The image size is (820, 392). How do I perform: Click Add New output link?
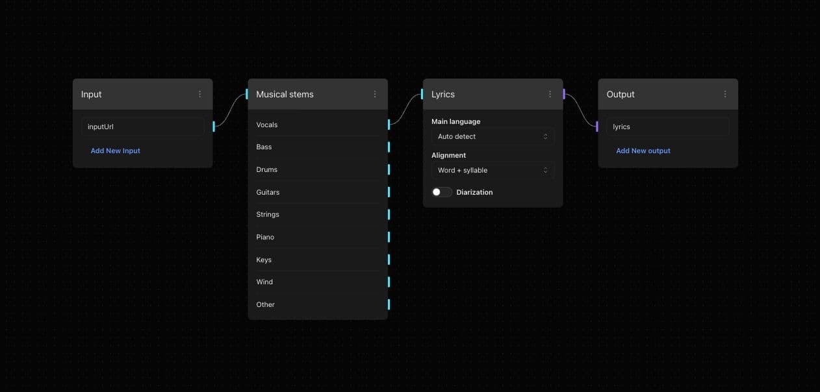[x=643, y=151]
